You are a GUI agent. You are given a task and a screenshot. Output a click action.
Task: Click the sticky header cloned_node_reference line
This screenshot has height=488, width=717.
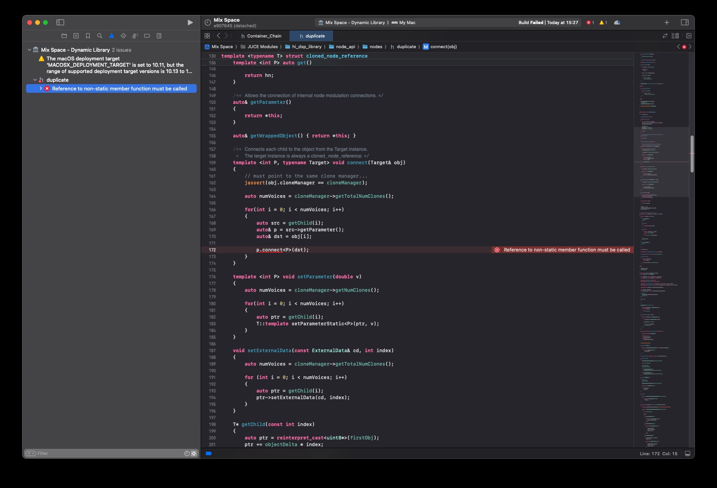tap(294, 56)
